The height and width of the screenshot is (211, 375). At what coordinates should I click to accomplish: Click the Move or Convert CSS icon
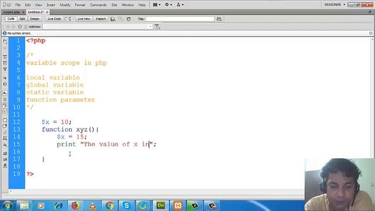pyautogui.click(x=5, y=145)
